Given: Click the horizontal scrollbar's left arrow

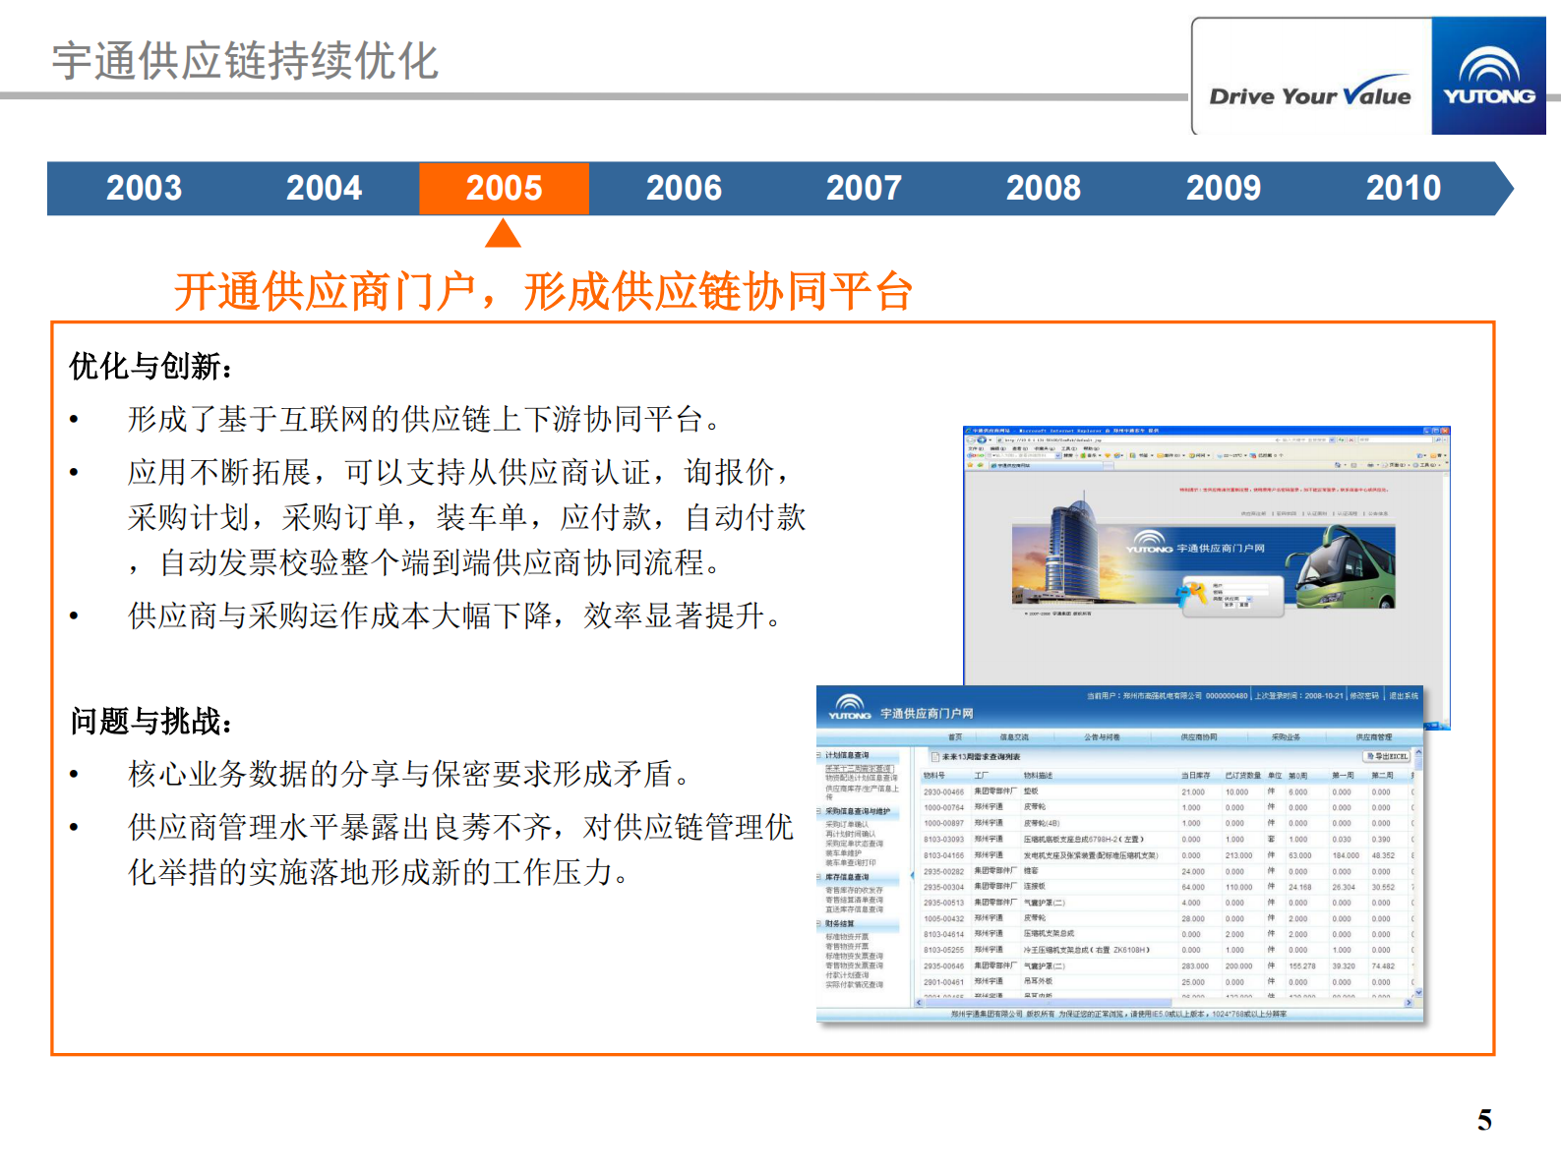Looking at the screenshot, I should tap(919, 1002).
